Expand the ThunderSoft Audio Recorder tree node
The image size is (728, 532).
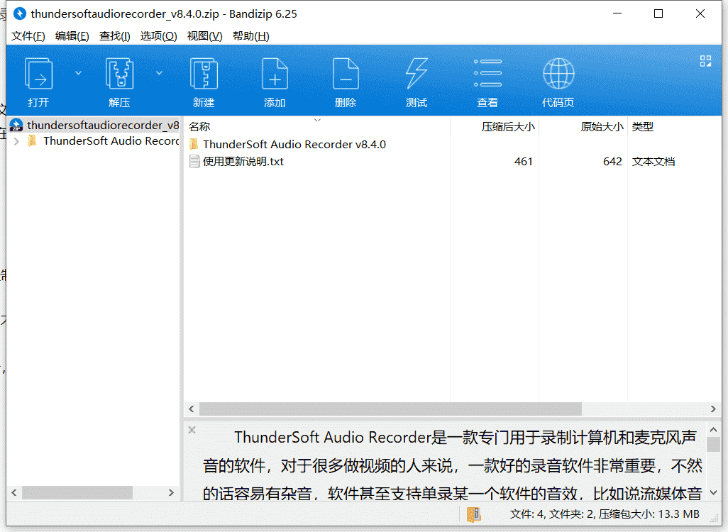tap(17, 141)
